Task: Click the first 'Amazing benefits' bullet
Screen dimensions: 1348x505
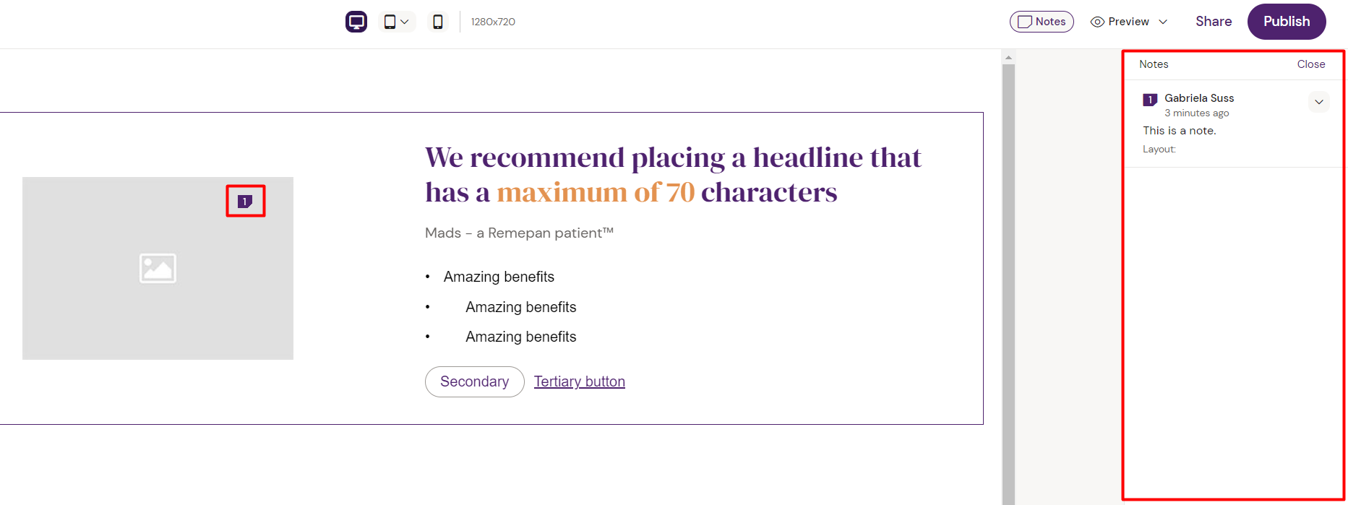Action: (x=499, y=277)
